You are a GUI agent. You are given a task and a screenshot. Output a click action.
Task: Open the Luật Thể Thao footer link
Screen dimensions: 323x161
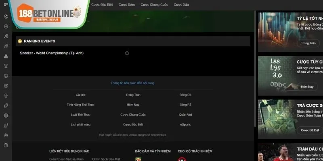(81, 115)
